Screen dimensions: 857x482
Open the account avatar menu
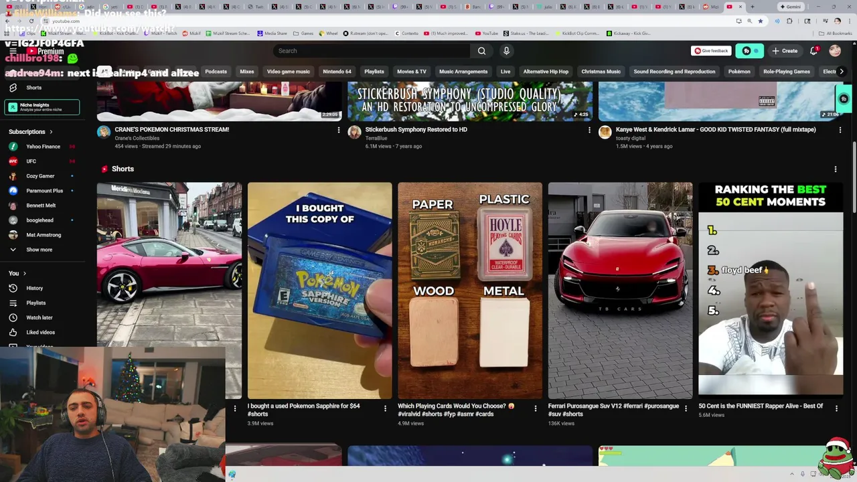(x=835, y=51)
